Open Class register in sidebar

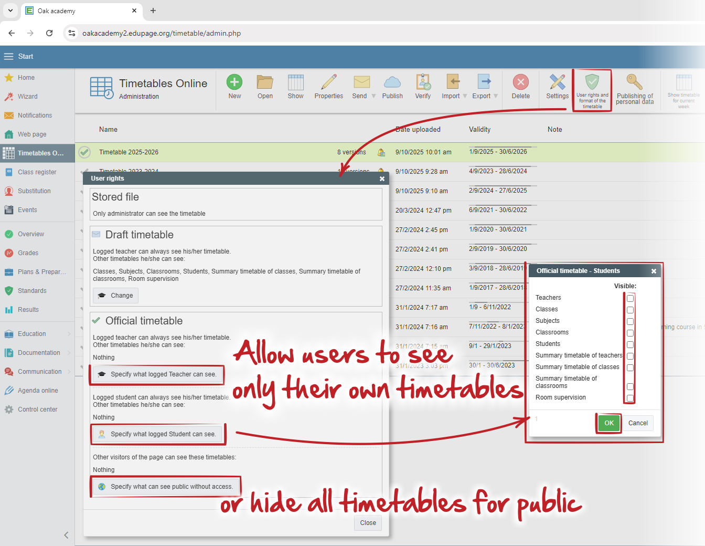point(37,172)
